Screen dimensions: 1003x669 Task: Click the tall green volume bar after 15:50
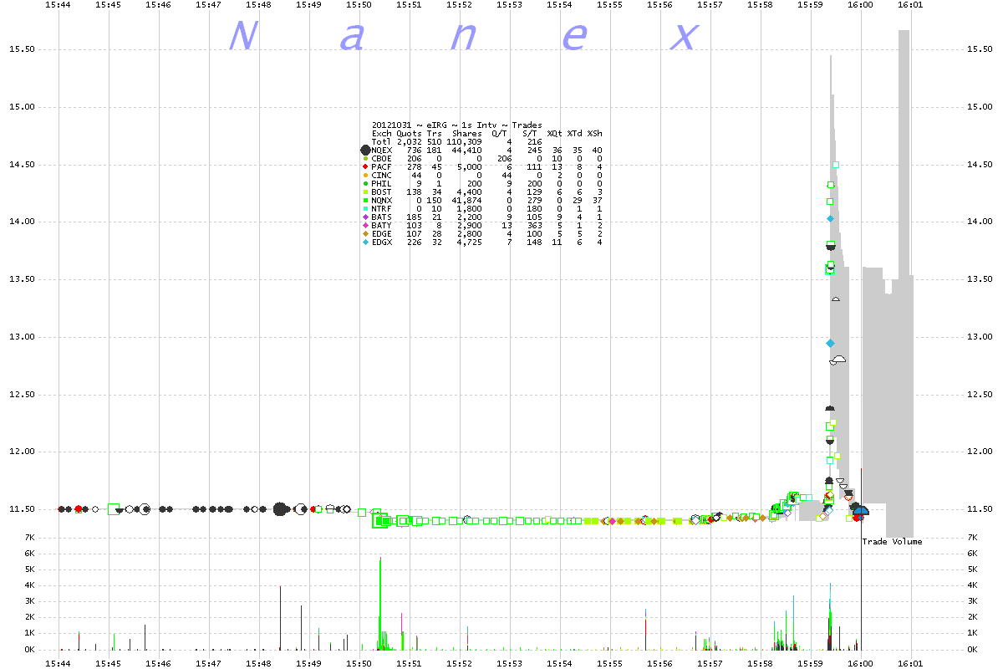pyautogui.click(x=380, y=603)
